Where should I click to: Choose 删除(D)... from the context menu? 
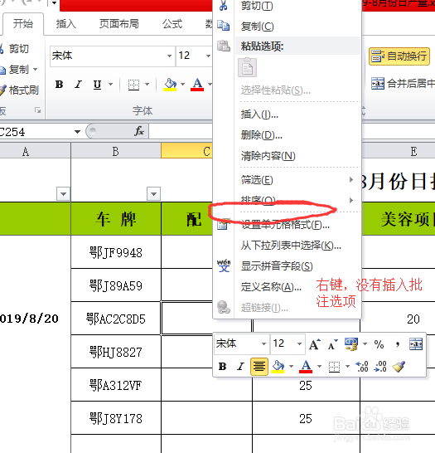(x=261, y=135)
